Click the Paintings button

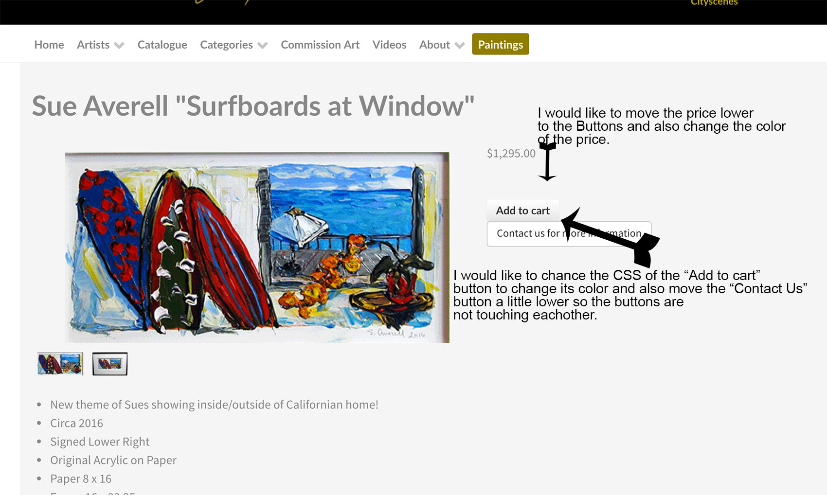coord(501,44)
